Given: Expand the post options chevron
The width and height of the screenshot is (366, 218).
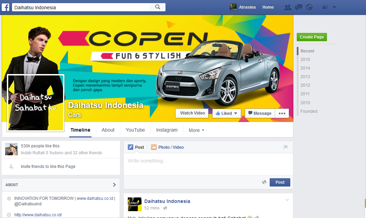Looking at the screenshot, I should pyautogui.click(x=287, y=200).
